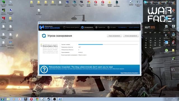Open S.K.I.L.L. Special Force desktop shortcut

coord(166,27)
